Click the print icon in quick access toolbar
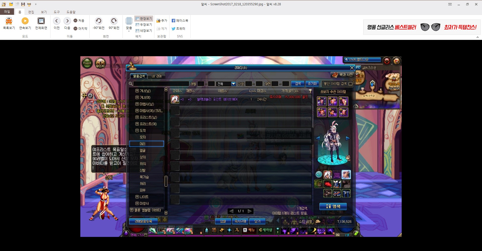The width and height of the screenshot is (482, 251). pyautogui.click(x=29, y=4)
